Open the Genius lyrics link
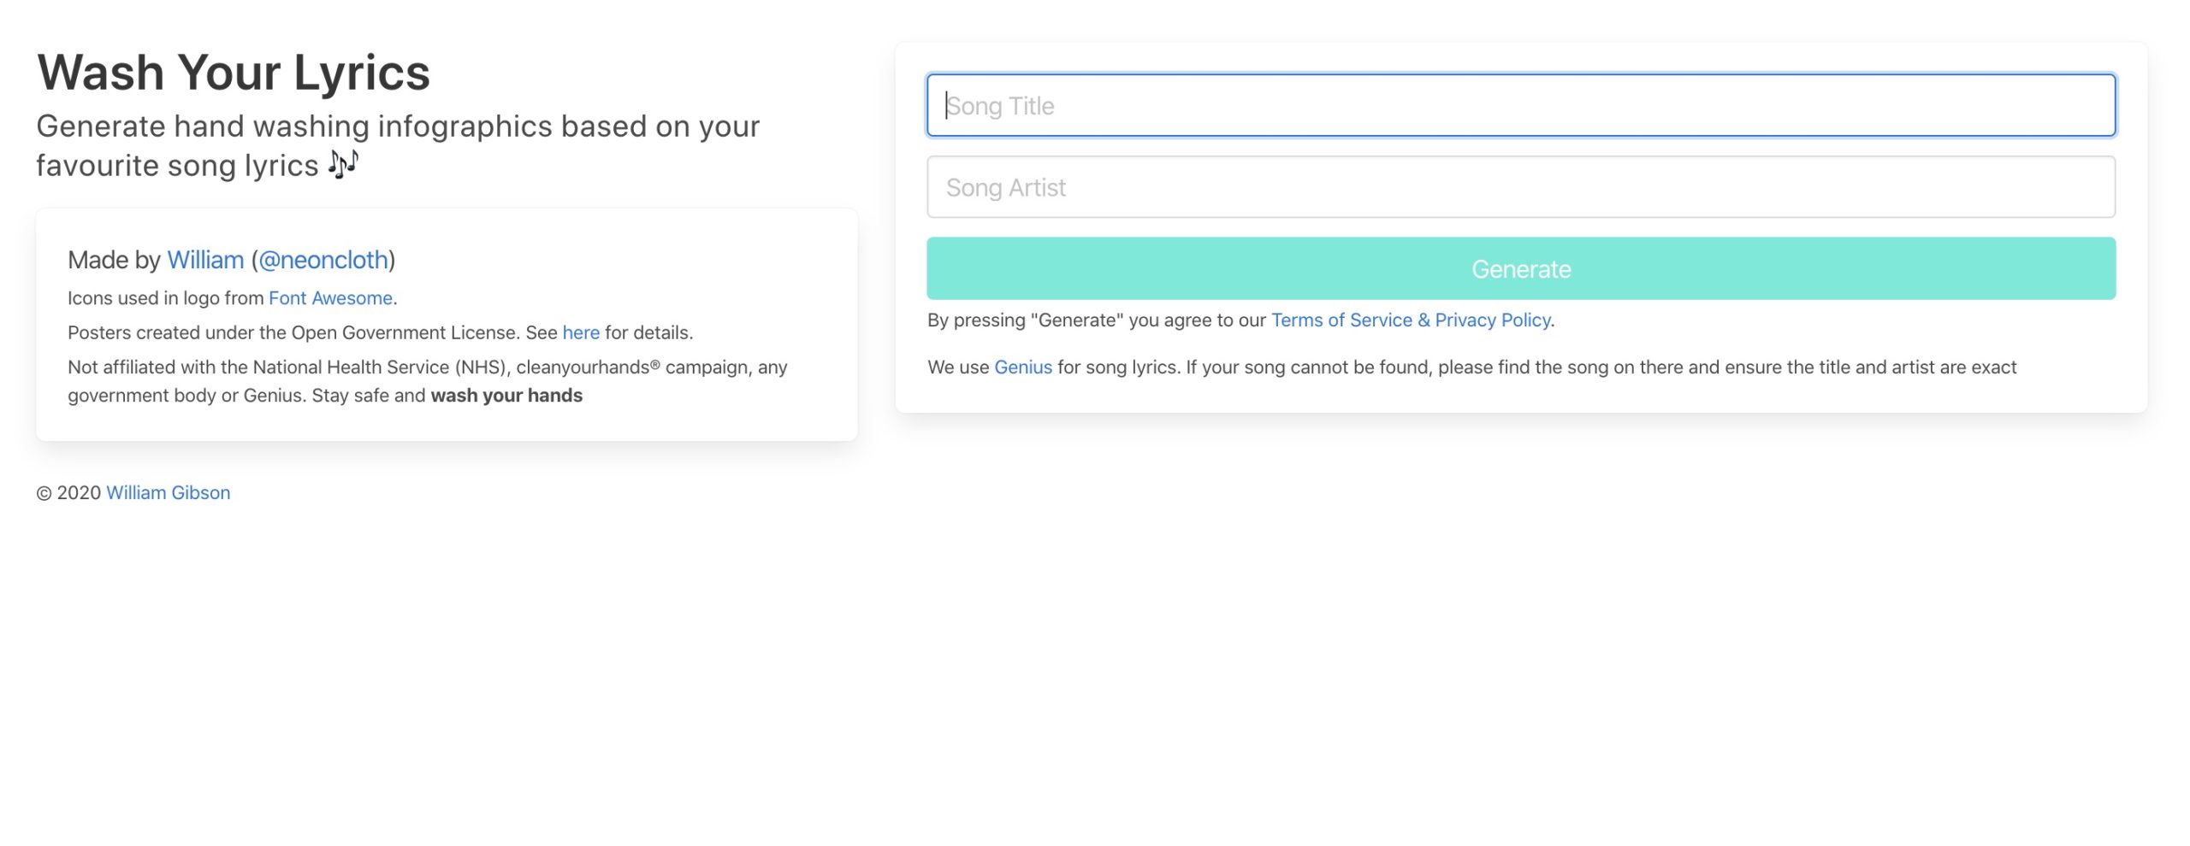Viewport: 2190px width, 846px height. [x=1022, y=367]
